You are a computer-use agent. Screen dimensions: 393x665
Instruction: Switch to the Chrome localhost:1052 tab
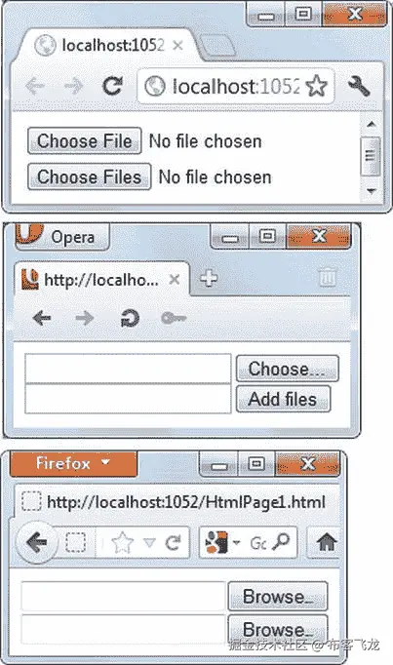coord(105,45)
